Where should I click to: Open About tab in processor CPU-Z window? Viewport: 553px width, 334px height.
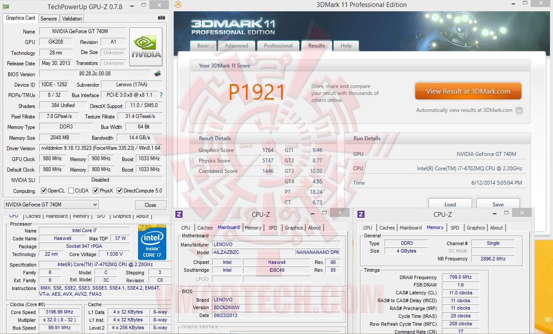142,216
